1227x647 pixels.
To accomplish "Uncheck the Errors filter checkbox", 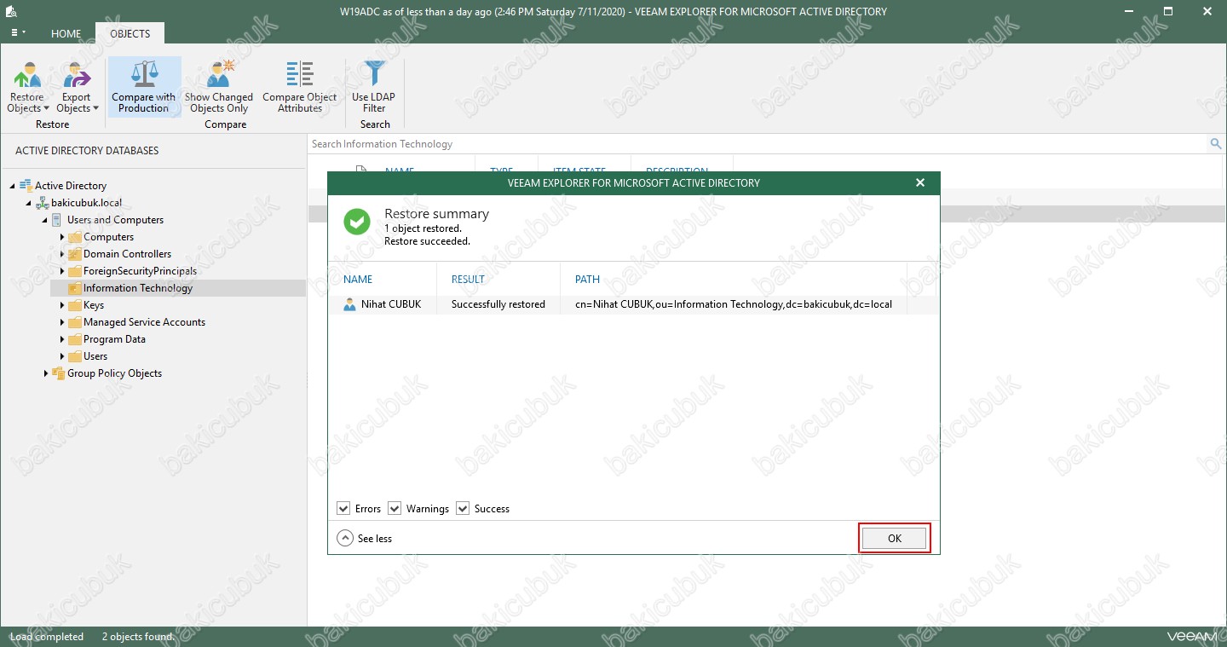I will (x=343, y=508).
